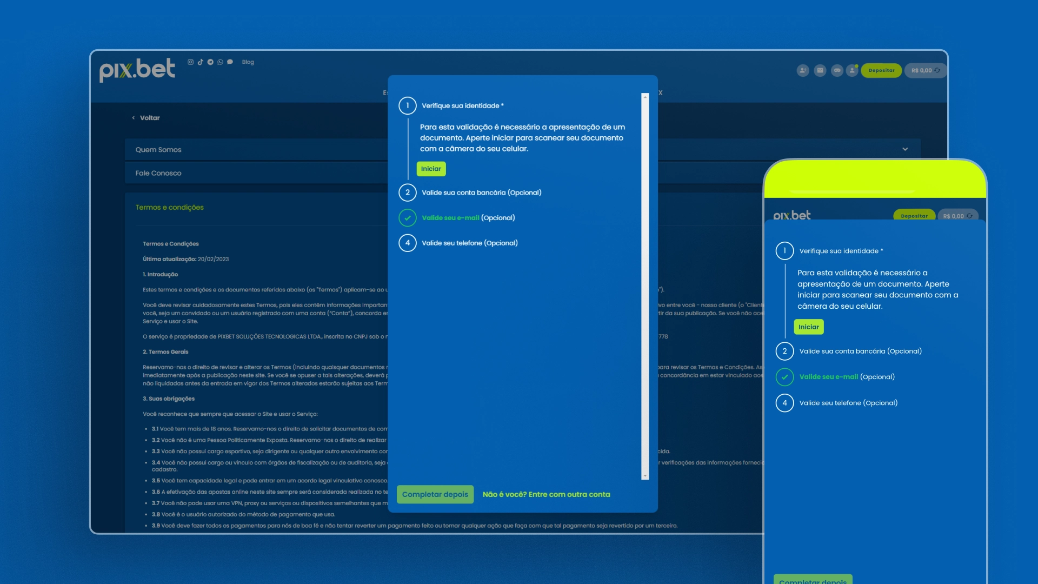Click the '1. Introdução' heading
This screenshot has width=1038, height=584.
[160, 275]
